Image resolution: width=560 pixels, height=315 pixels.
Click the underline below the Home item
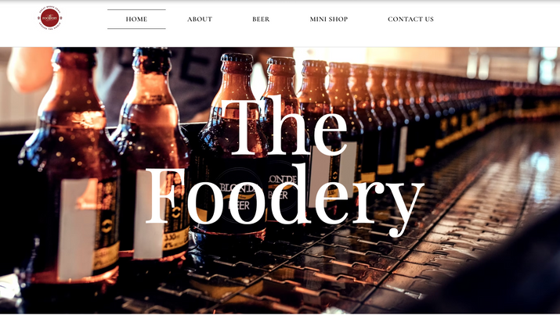point(136,28)
